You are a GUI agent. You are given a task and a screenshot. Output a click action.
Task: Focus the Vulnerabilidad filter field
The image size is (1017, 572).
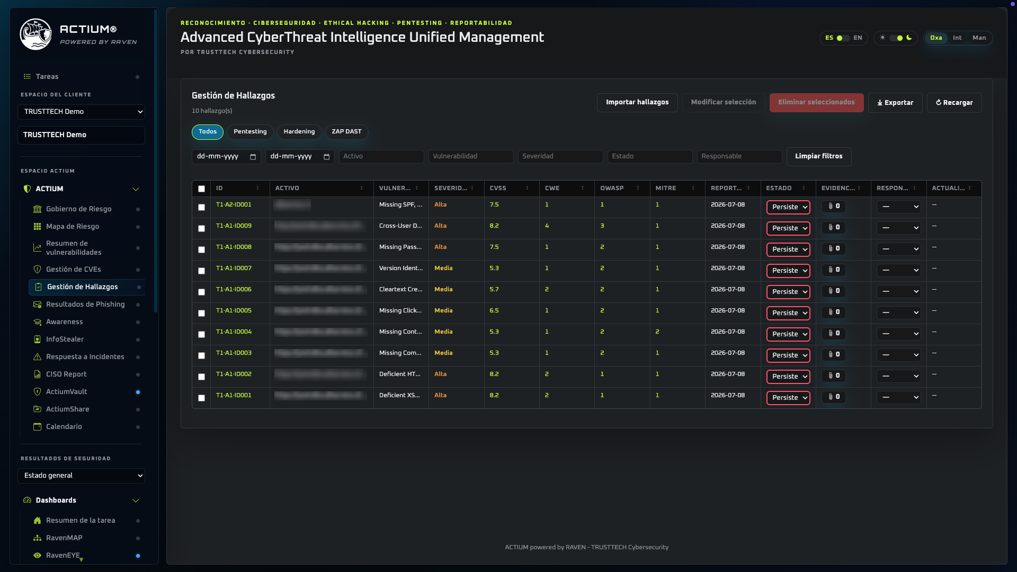[471, 157]
